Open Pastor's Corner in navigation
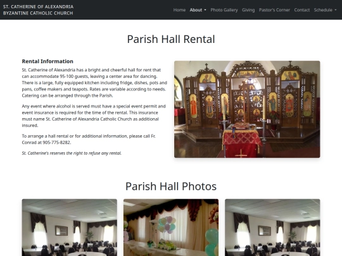Image resolution: width=342 pixels, height=256 pixels. [x=274, y=10]
